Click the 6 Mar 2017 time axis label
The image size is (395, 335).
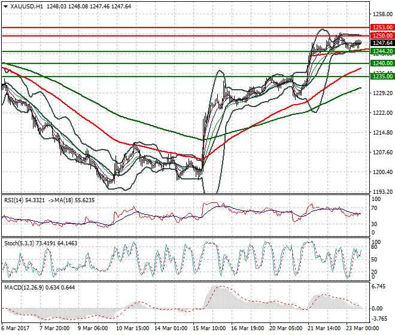pos(15,328)
